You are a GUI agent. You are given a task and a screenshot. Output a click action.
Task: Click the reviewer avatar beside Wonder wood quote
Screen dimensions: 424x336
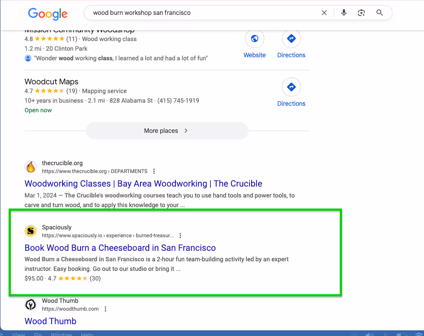(28, 58)
